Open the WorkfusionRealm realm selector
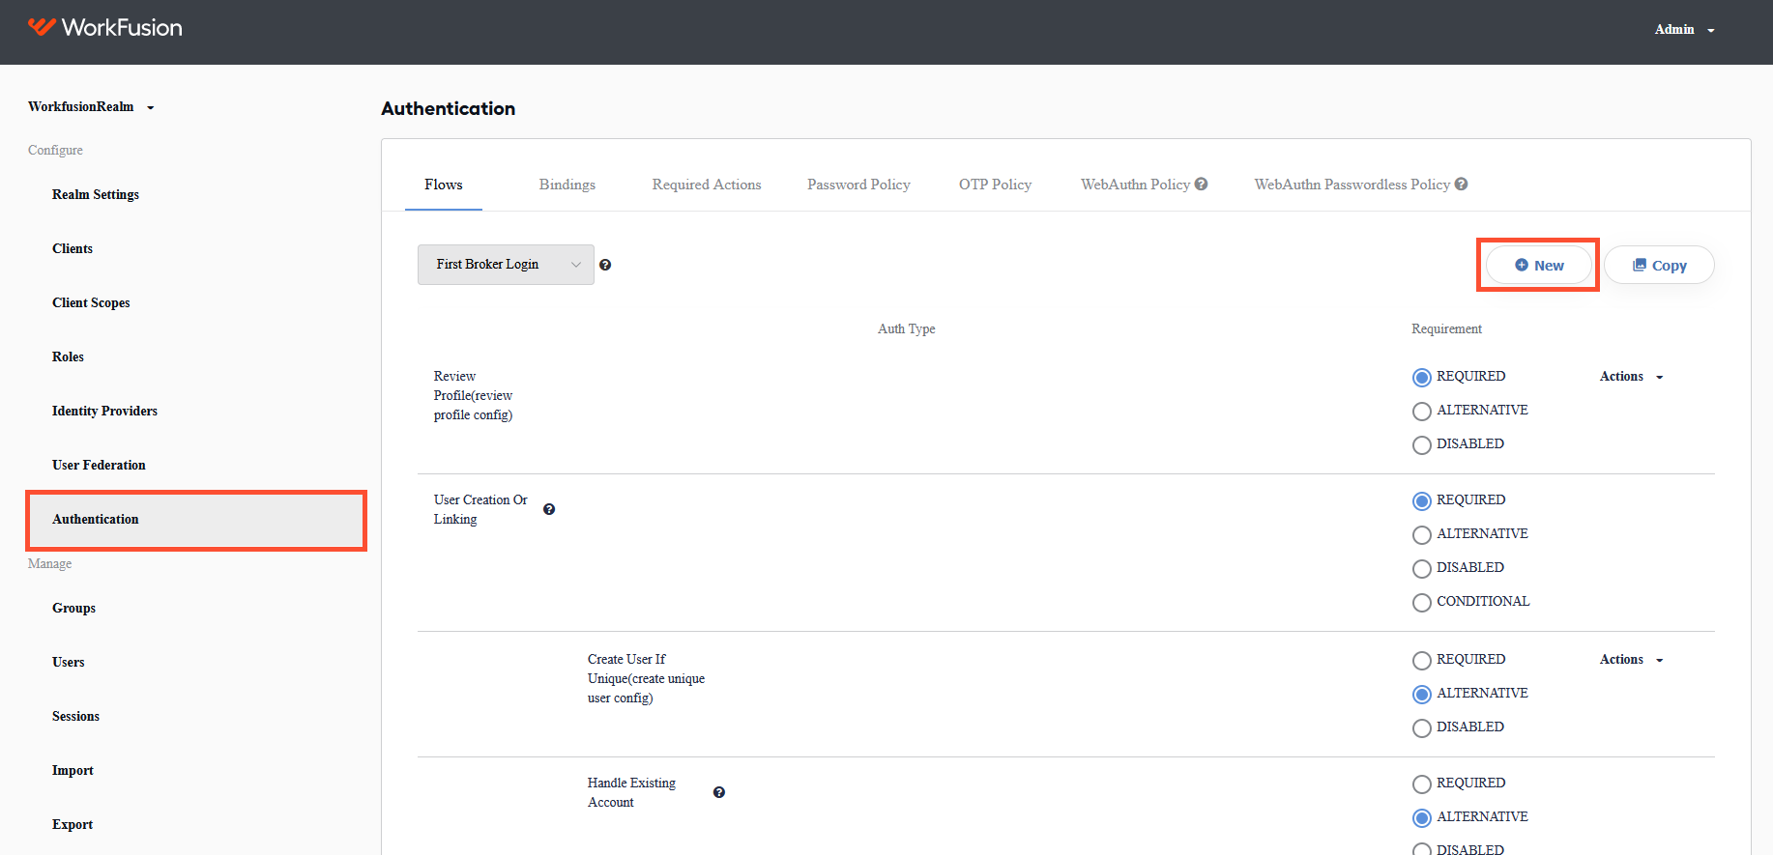 pyautogui.click(x=91, y=106)
